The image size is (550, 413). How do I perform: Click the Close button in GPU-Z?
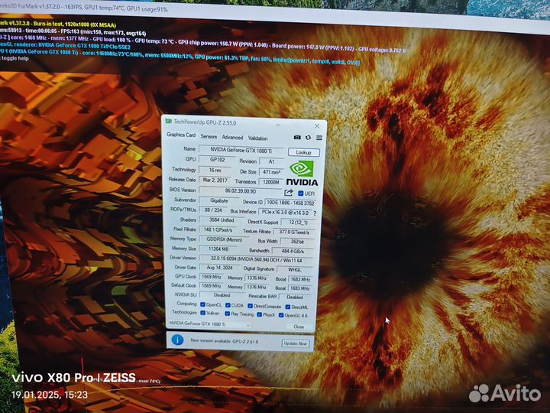point(299,327)
